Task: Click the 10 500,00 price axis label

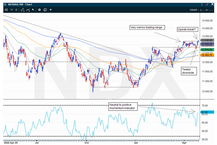Action: 207,91
